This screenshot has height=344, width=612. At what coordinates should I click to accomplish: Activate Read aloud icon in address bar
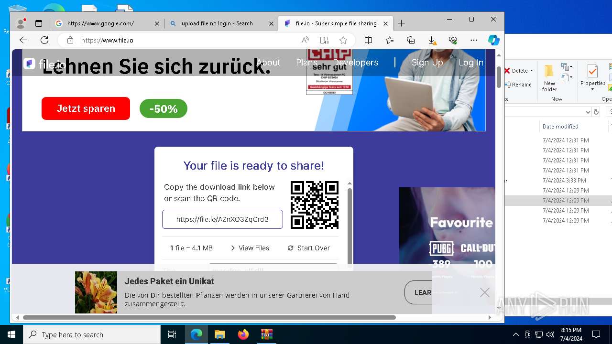(x=305, y=40)
